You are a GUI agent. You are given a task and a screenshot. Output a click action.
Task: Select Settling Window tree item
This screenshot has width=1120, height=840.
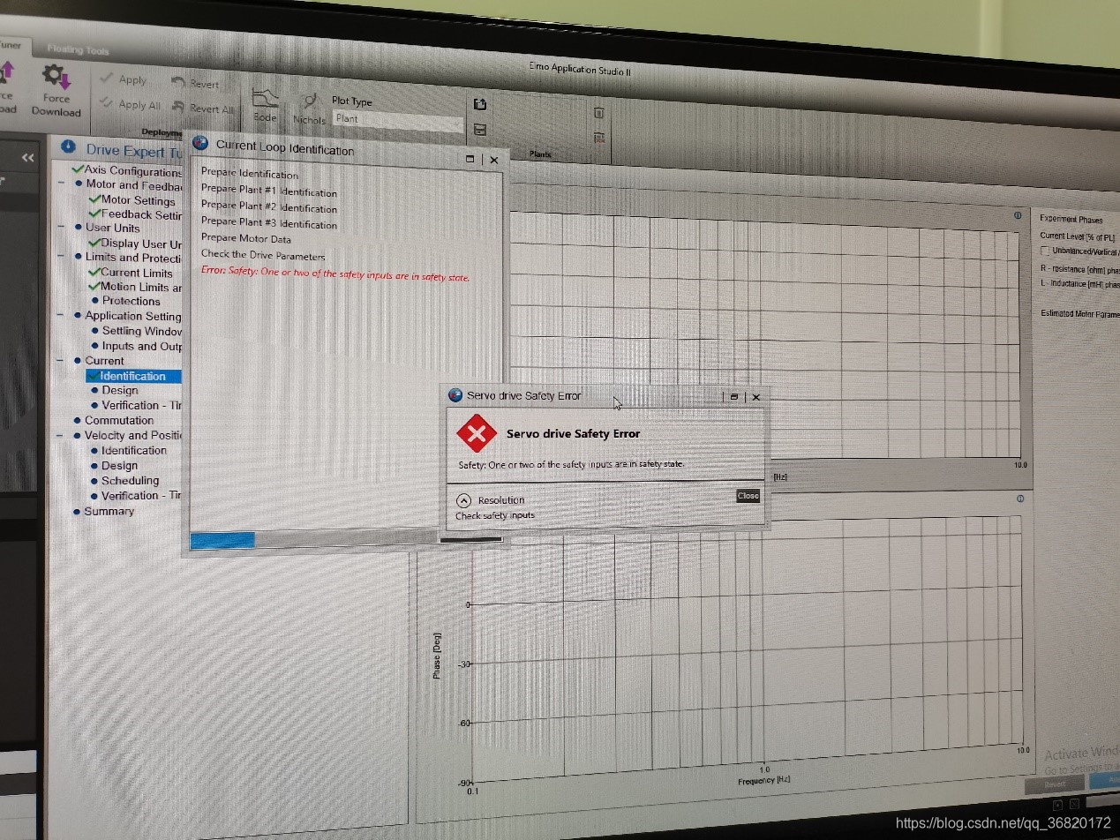pos(141,331)
